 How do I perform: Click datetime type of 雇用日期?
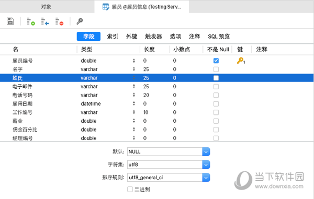coord(91,103)
